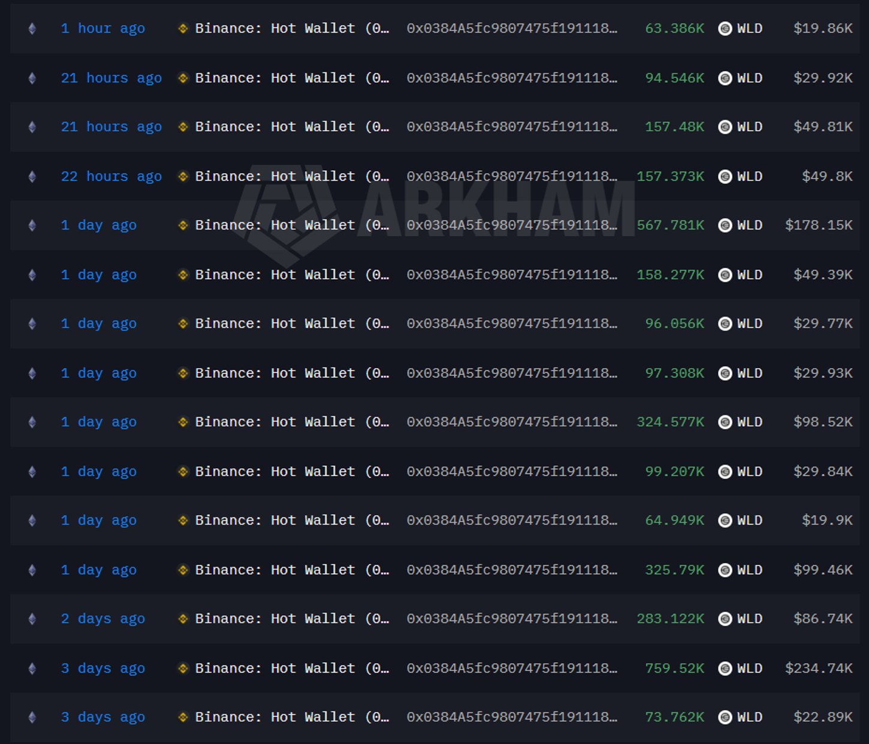
Task: Click the WLD token icon beside 96.056K
Action: point(725,324)
